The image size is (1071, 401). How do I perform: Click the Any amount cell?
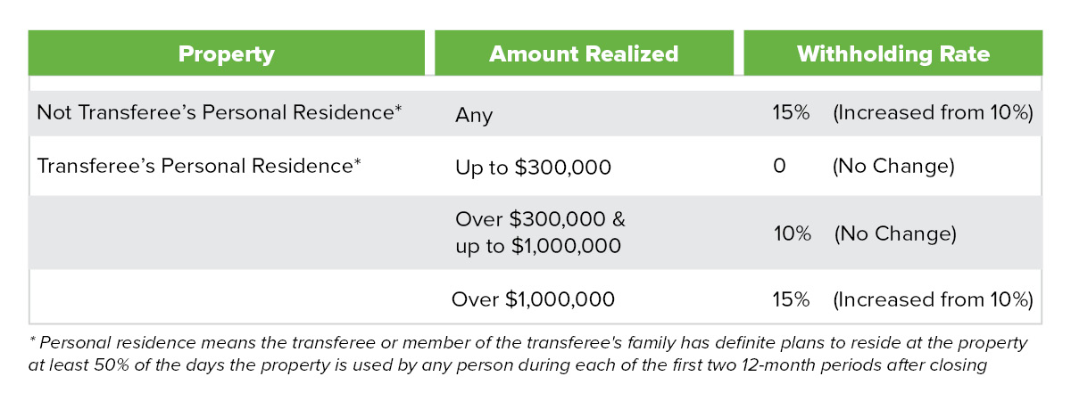click(473, 115)
